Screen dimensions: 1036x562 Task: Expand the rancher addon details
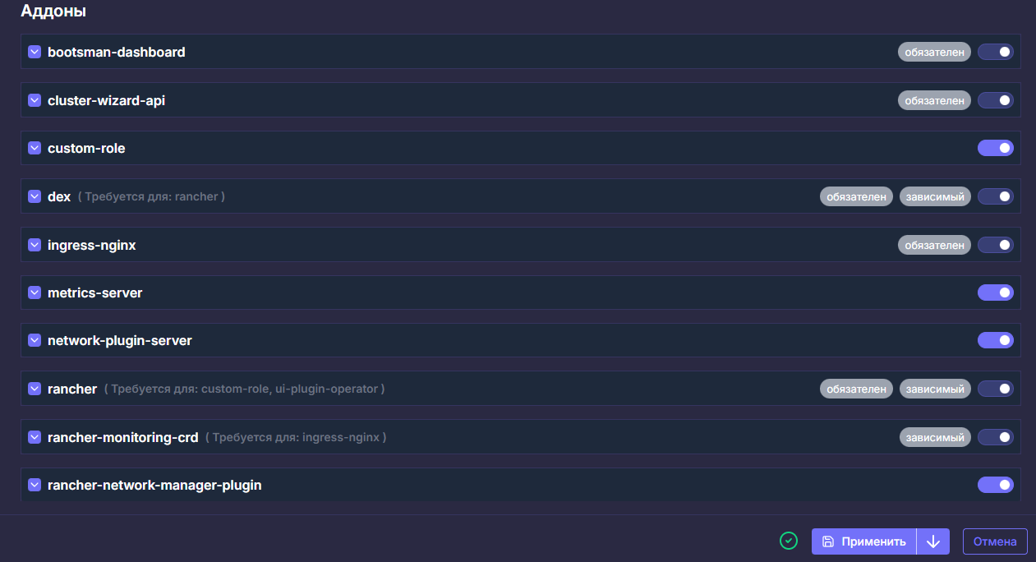[x=35, y=389]
